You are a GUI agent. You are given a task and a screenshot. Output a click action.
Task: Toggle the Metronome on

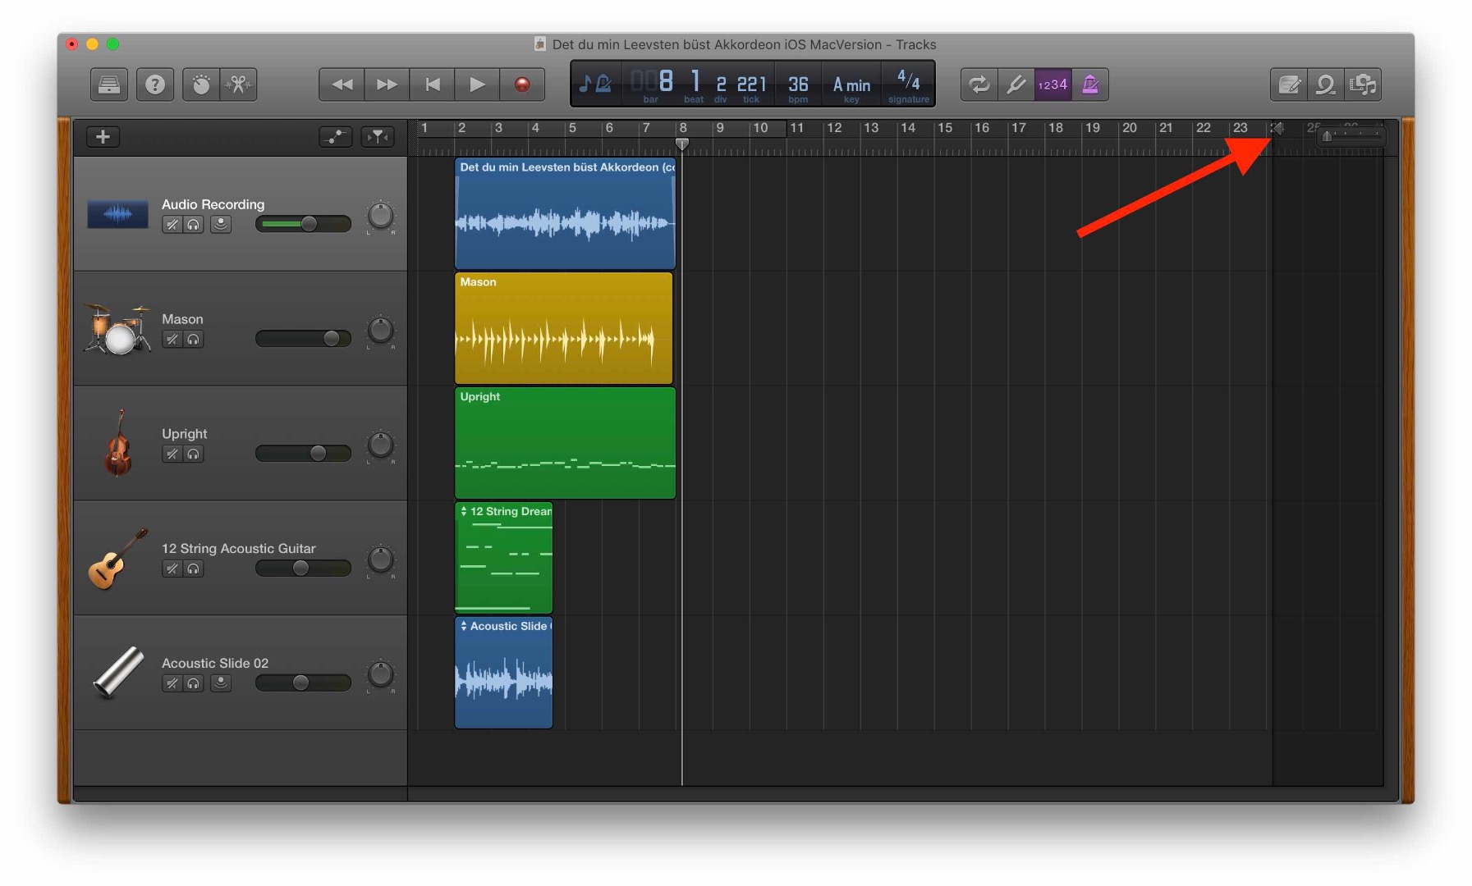[1090, 84]
